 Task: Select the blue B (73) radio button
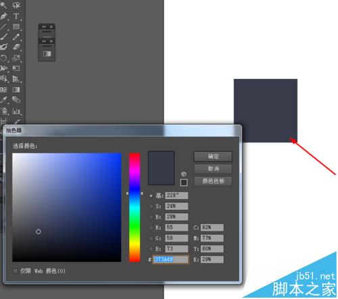coord(151,249)
